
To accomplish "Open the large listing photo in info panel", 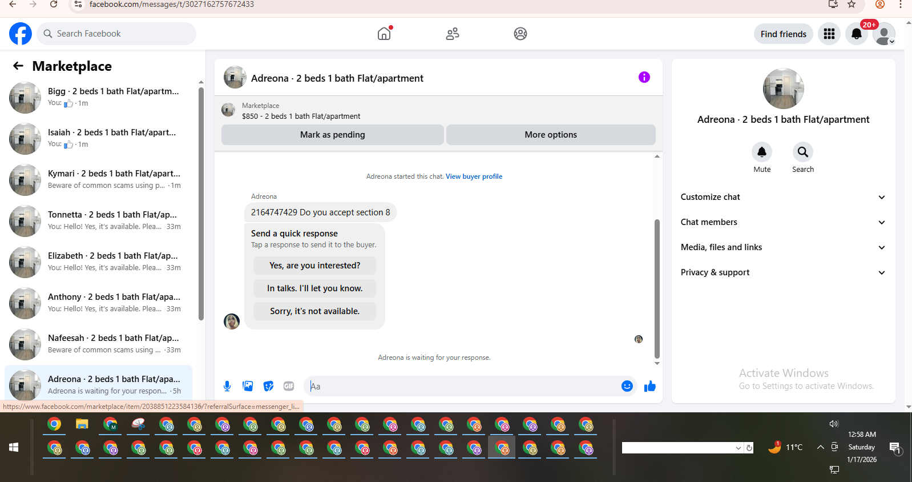I will tap(784, 89).
